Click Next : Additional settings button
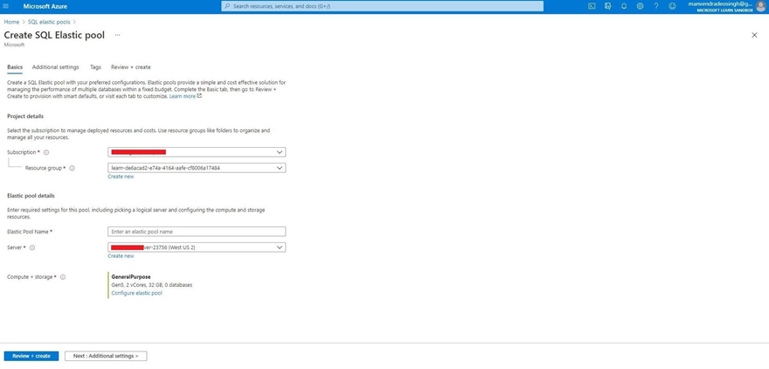Viewport: 769px width, 369px height. (106, 356)
